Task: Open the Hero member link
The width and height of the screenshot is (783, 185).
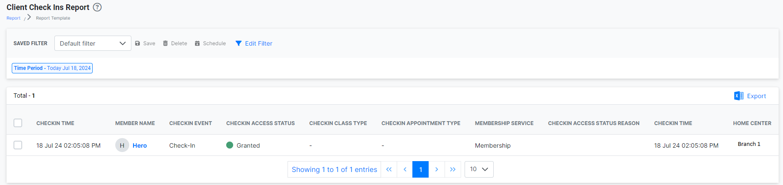Action: tap(140, 145)
